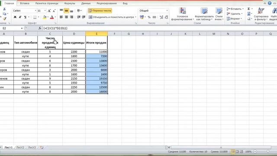The height and width of the screenshot is (156, 277).
Task: Align text to top of cell
Action: coord(61,10)
